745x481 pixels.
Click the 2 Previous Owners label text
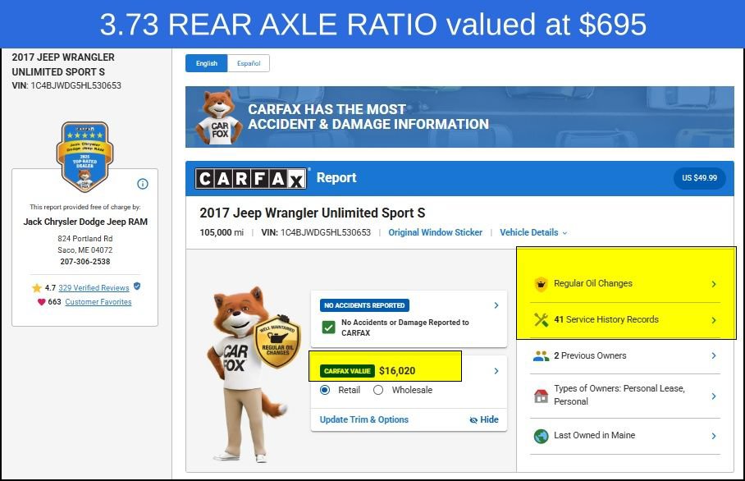590,355
